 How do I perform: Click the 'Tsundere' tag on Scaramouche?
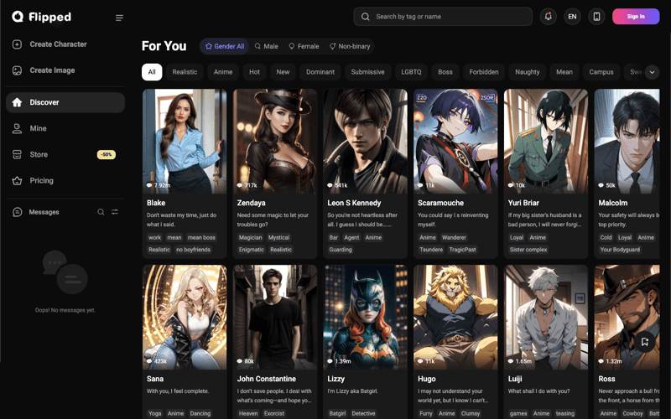431,250
